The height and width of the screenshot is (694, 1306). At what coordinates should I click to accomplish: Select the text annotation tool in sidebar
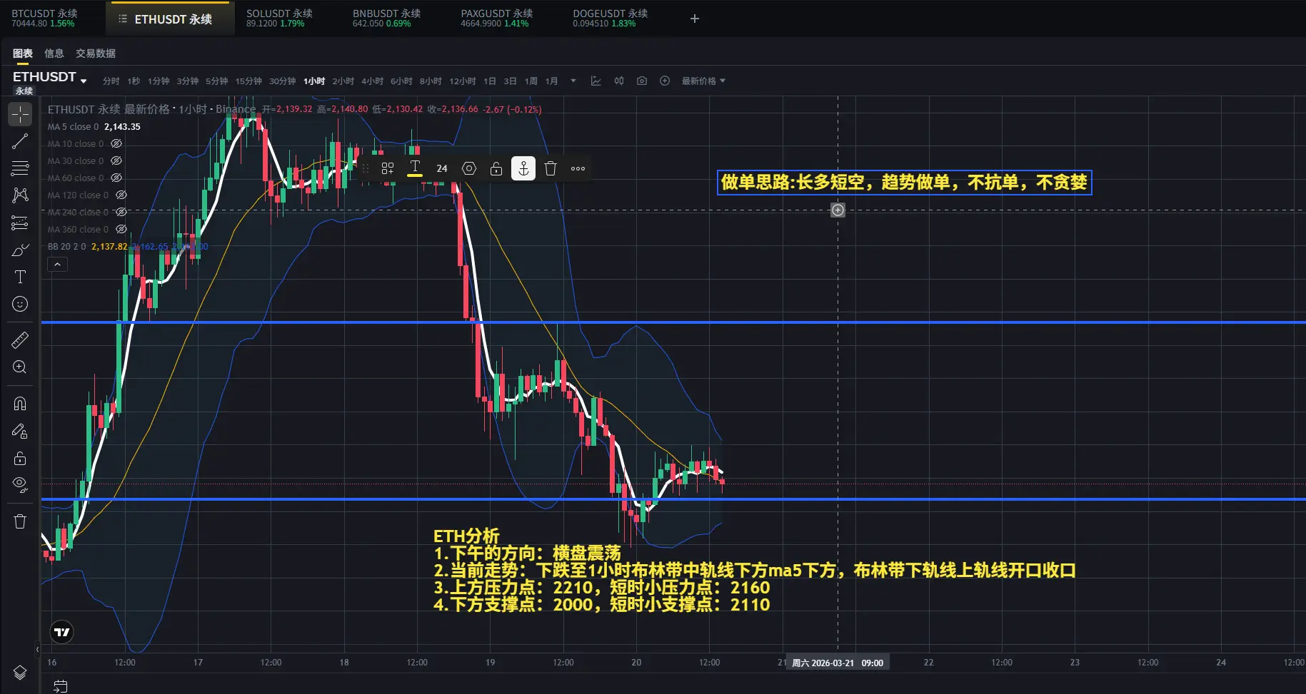pyautogui.click(x=20, y=277)
